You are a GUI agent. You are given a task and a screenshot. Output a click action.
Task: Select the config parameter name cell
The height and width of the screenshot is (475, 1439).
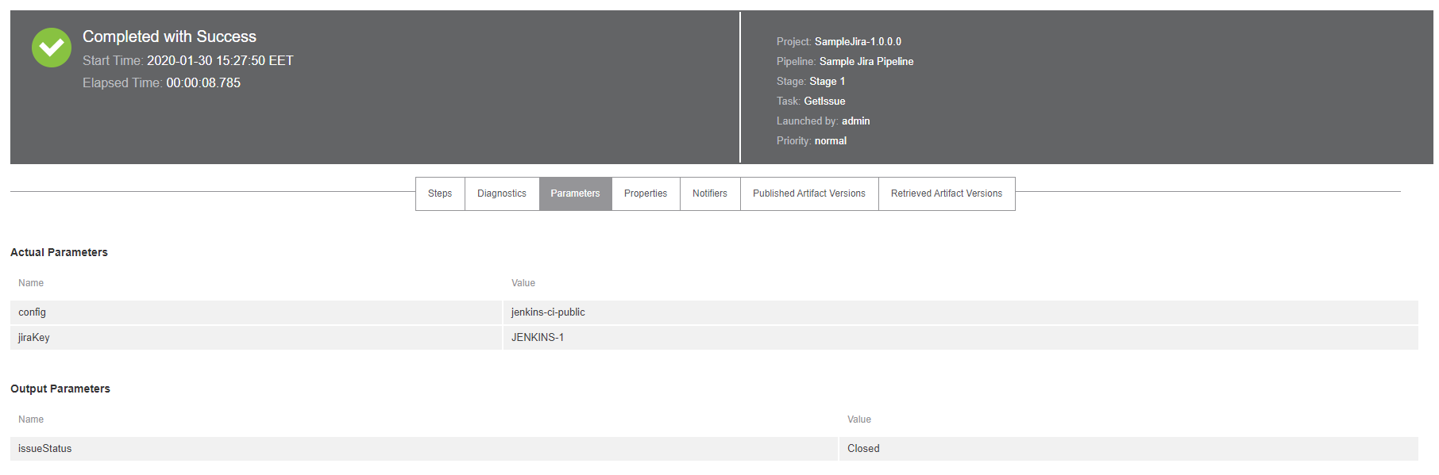256,312
